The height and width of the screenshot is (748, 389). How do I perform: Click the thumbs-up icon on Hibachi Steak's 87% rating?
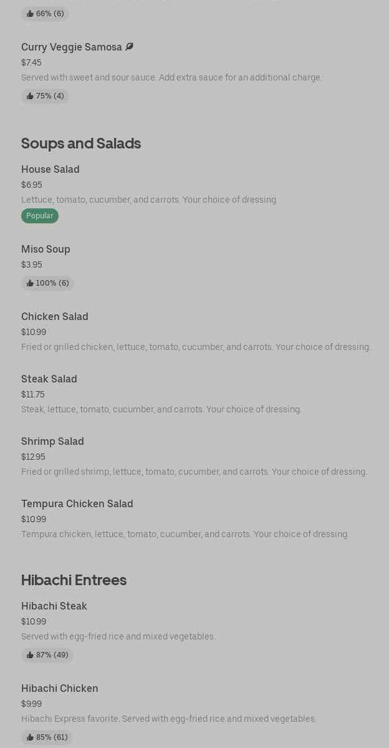pyautogui.click(x=30, y=655)
